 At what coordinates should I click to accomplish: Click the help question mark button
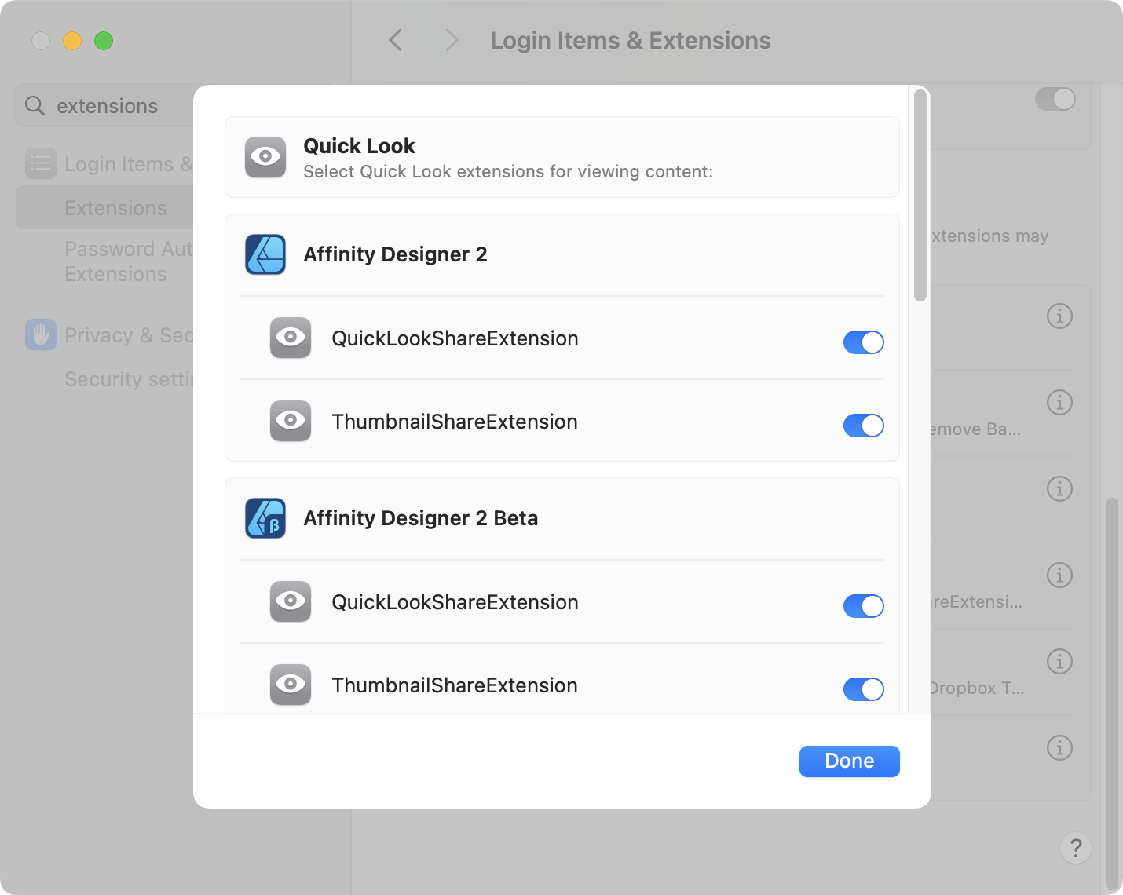pos(1076,848)
